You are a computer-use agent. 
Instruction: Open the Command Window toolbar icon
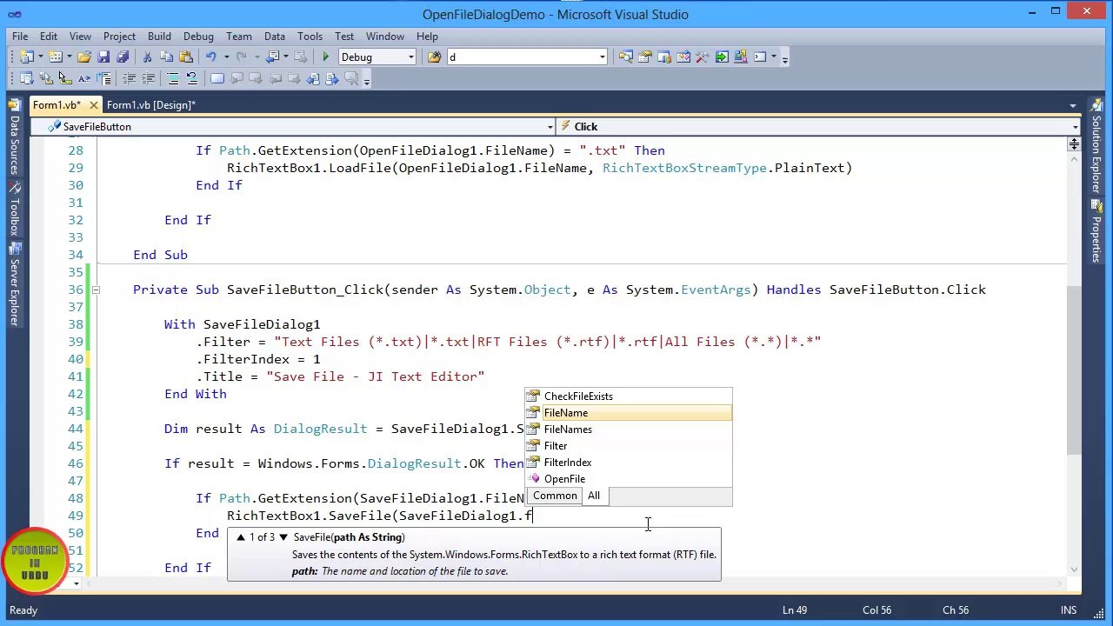pos(760,57)
